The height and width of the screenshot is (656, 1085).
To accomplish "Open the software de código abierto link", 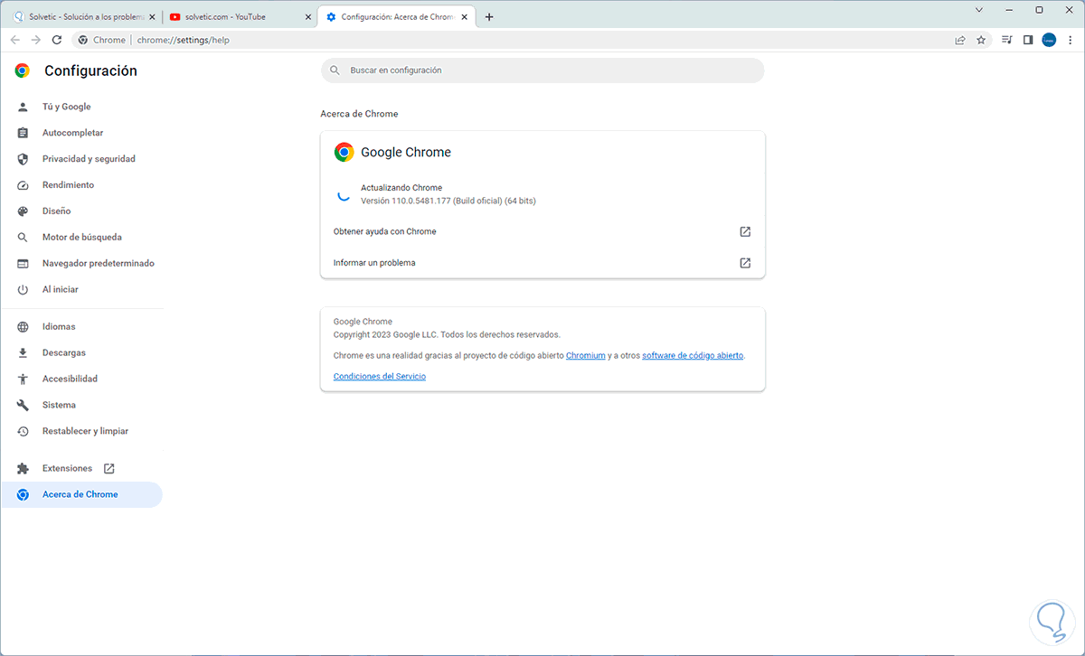I will coord(693,356).
